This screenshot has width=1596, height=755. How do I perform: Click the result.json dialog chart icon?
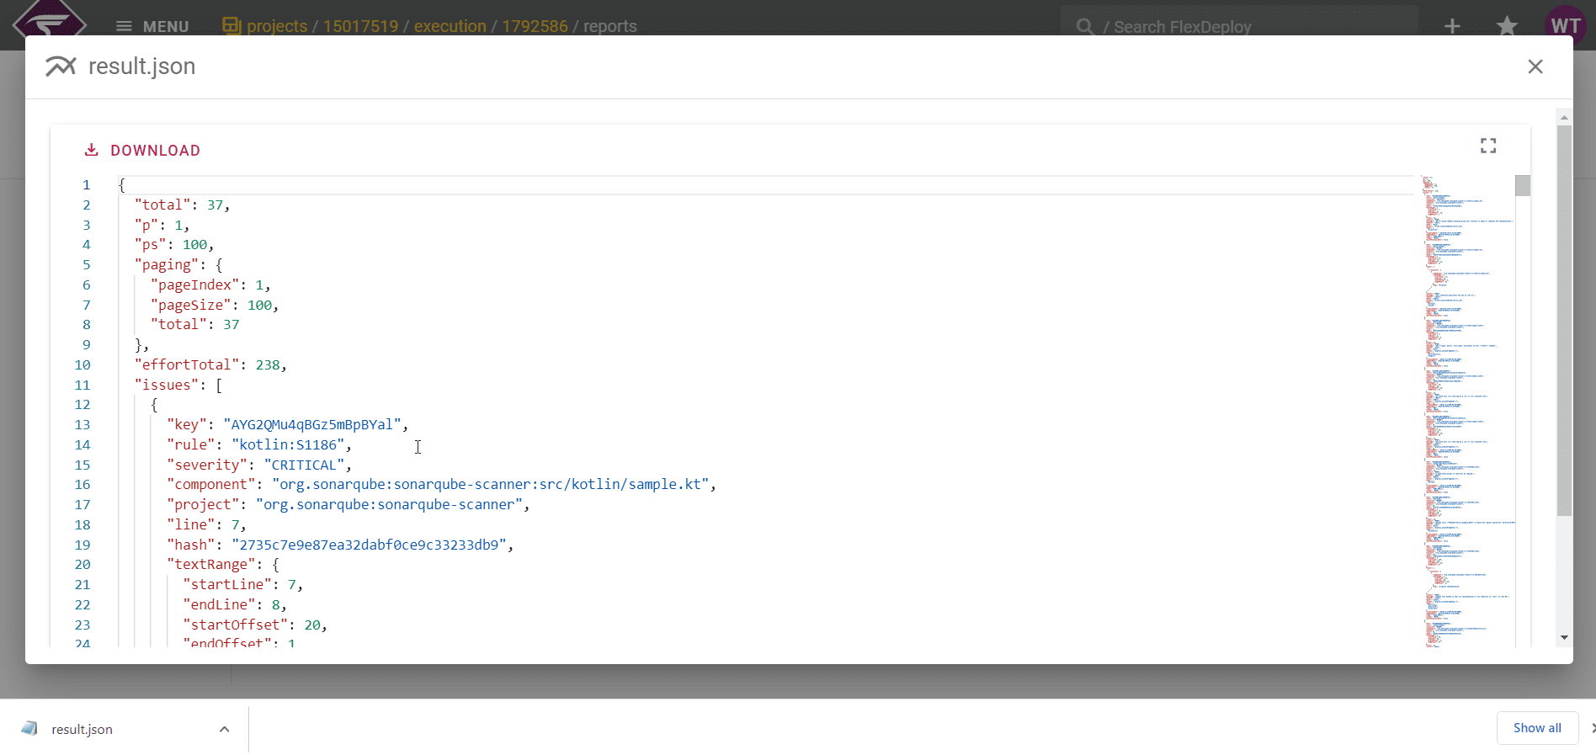[x=61, y=66]
